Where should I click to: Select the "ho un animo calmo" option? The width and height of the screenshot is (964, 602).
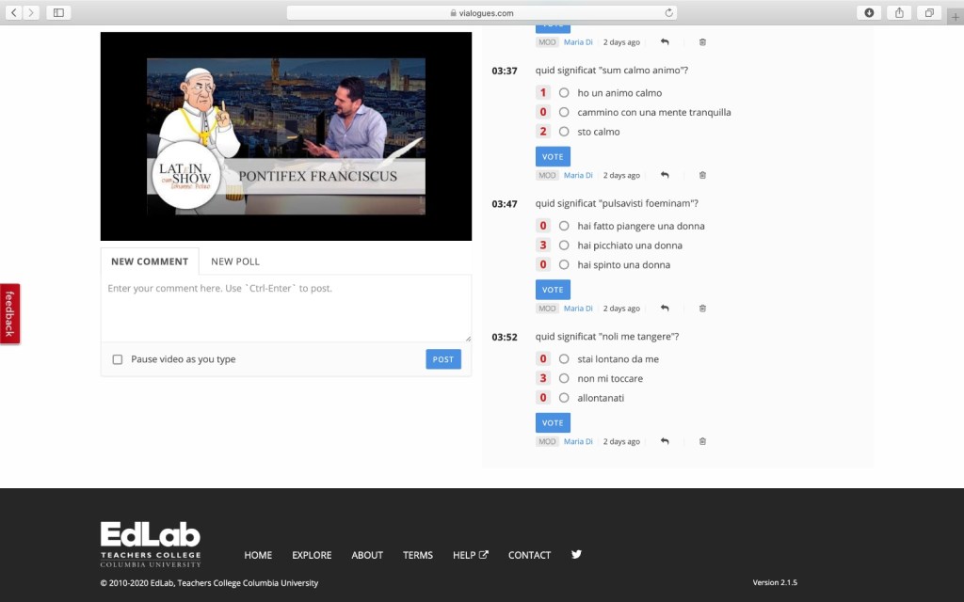[x=564, y=93]
